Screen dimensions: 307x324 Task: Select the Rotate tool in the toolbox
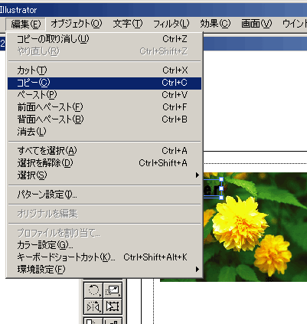[x=93, y=290]
